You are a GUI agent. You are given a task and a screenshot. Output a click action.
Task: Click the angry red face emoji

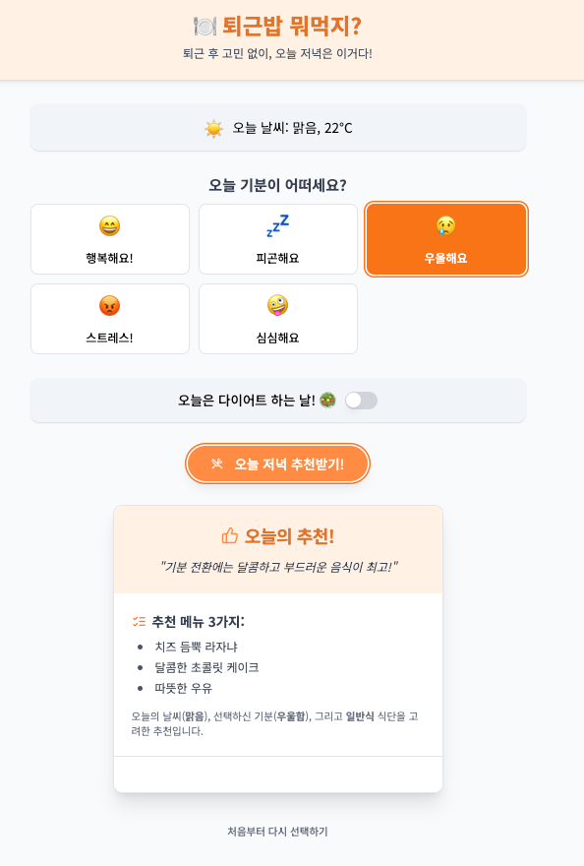click(x=110, y=305)
